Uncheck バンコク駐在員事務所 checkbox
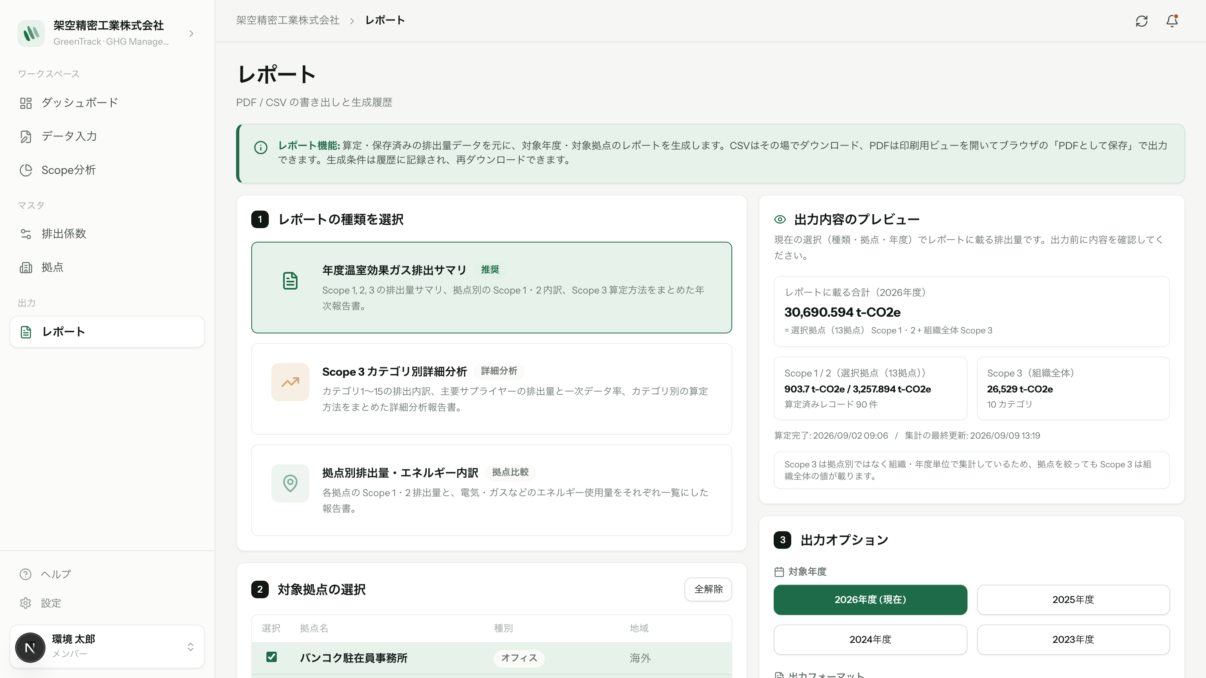The image size is (1206, 678). tap(272, 657)
